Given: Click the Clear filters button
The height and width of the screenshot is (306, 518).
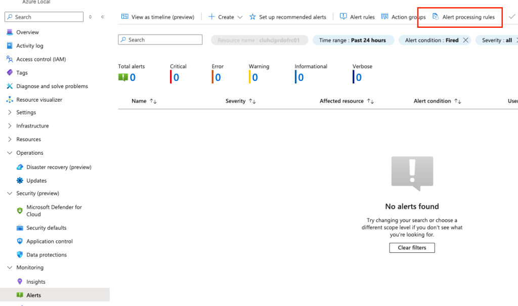Looking at the screenshot, I should click(412, 248).
